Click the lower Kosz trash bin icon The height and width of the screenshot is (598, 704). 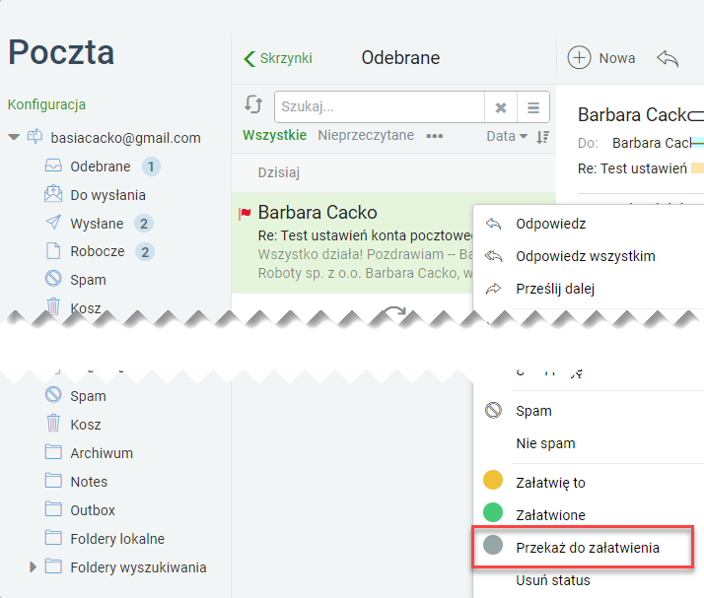click(53, 423)
